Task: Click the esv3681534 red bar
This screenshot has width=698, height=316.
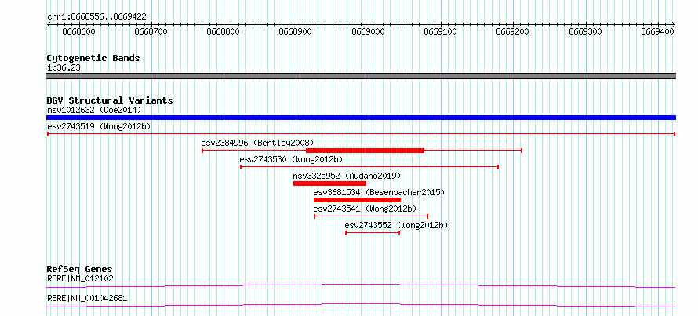Action: pyautogui.click(x=357, y=200)
